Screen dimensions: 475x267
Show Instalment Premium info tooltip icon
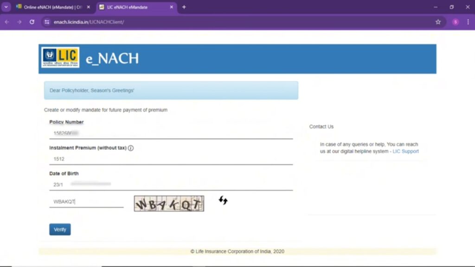(130, 148)
